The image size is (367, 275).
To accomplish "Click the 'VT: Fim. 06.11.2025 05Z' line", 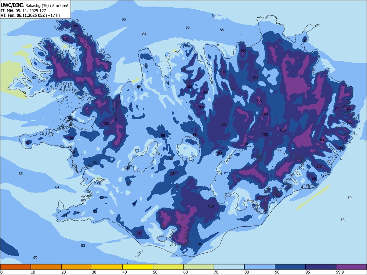I will click(23, 15).
